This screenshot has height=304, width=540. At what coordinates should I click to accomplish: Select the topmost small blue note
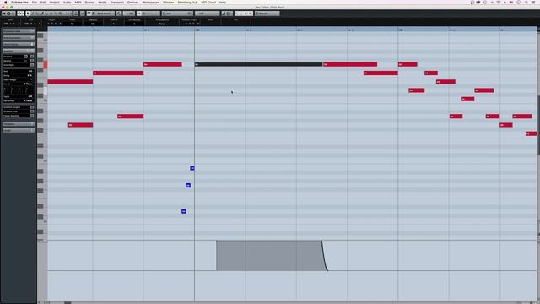pyautogui.click(x=192, y=168)
